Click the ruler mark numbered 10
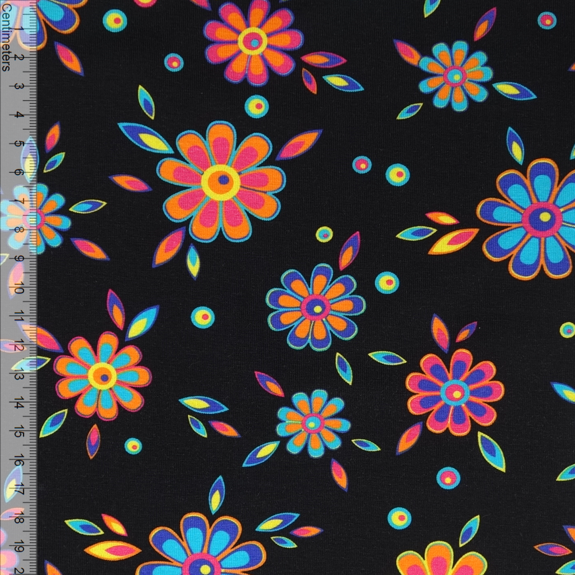 click(18, 287)
